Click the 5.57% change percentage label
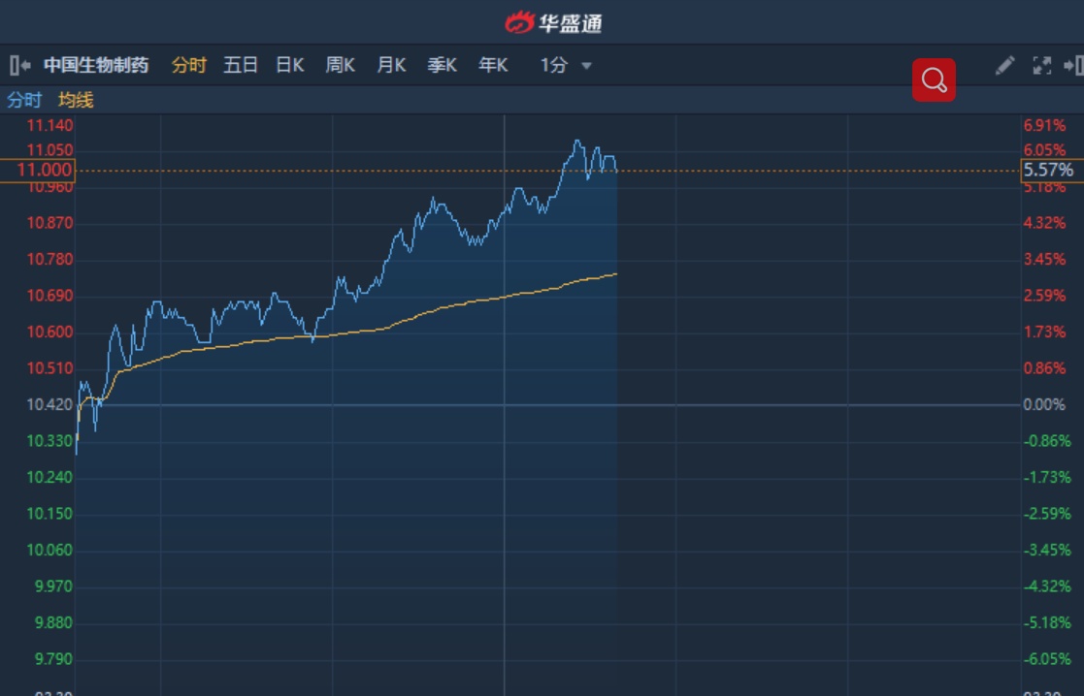Image resolution: width=1084 pixels, height=696 pixels. coord(1048,171)
